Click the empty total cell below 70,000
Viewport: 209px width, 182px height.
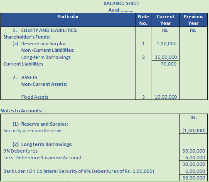[165, 70]
